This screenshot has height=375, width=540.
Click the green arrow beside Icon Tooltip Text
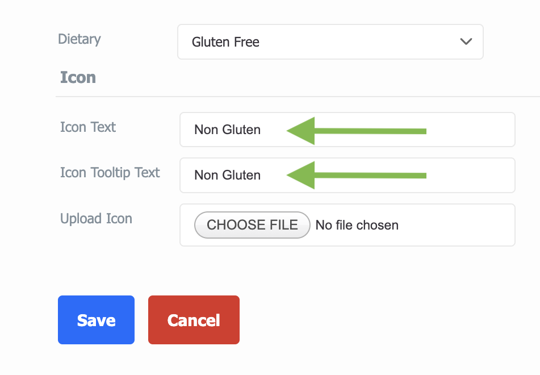(x=357, y=175)
